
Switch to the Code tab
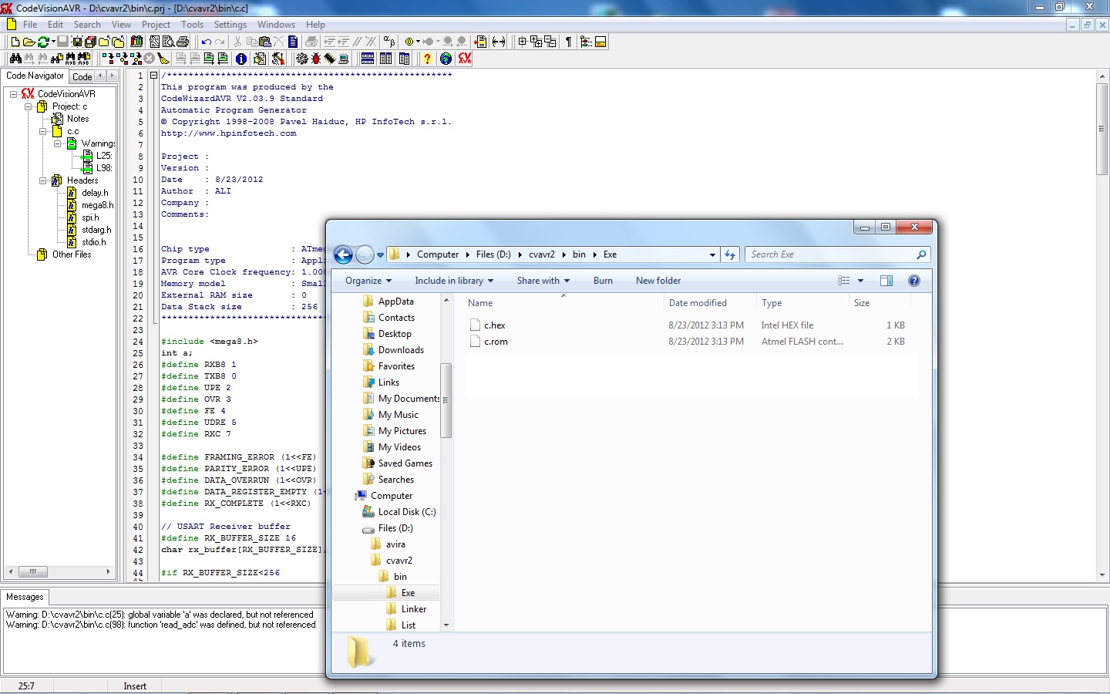82,76
